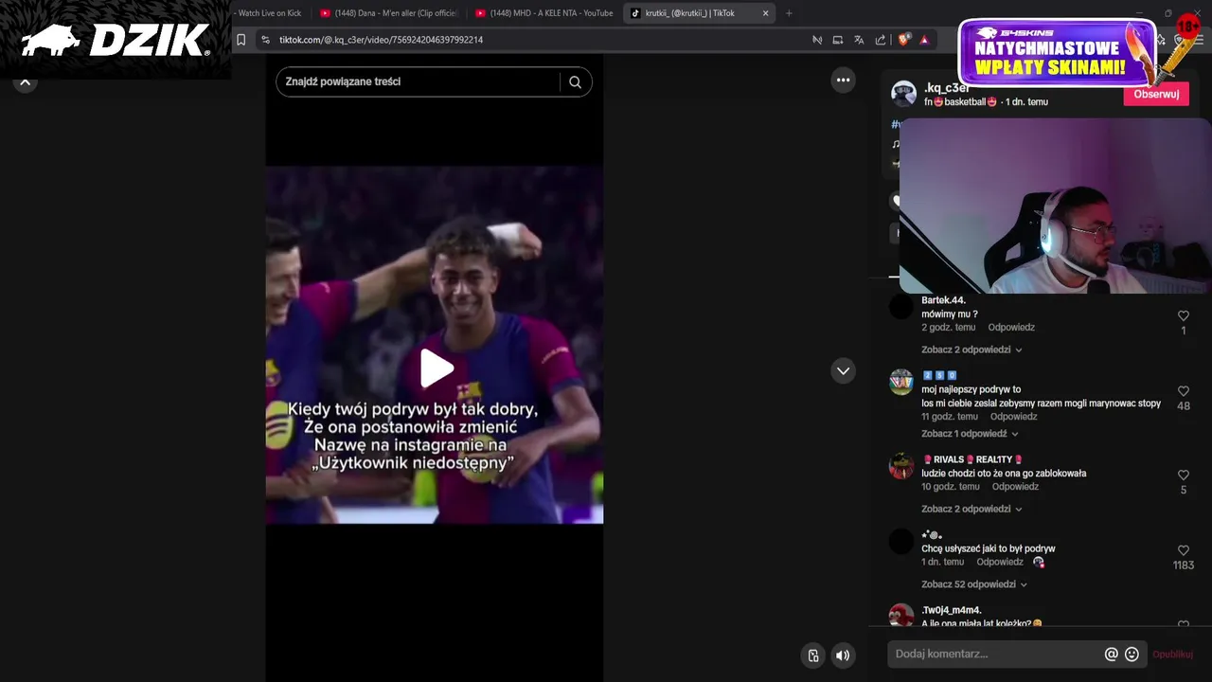Open the RIVALS REAL1TY commenter avatar

click(901, 466)
